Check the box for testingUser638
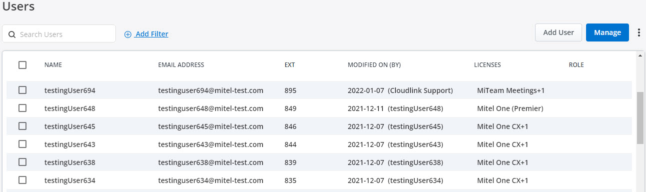The height and width of the screenshot is (192, 646). pos(22,162)
